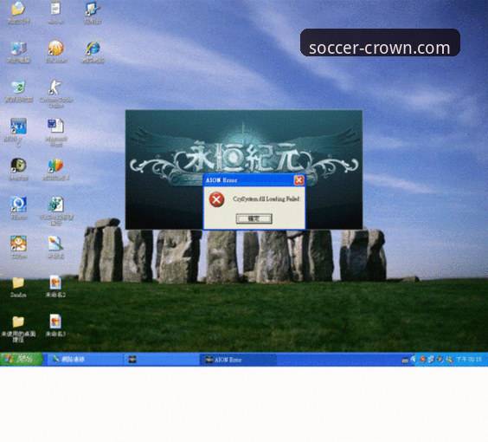
Task: Open the 未命名2 image file
Action: point(55,286)
